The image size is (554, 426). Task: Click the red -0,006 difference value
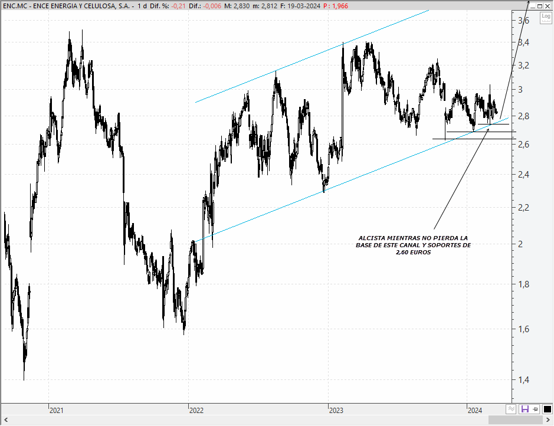click(x=212, y=6)
